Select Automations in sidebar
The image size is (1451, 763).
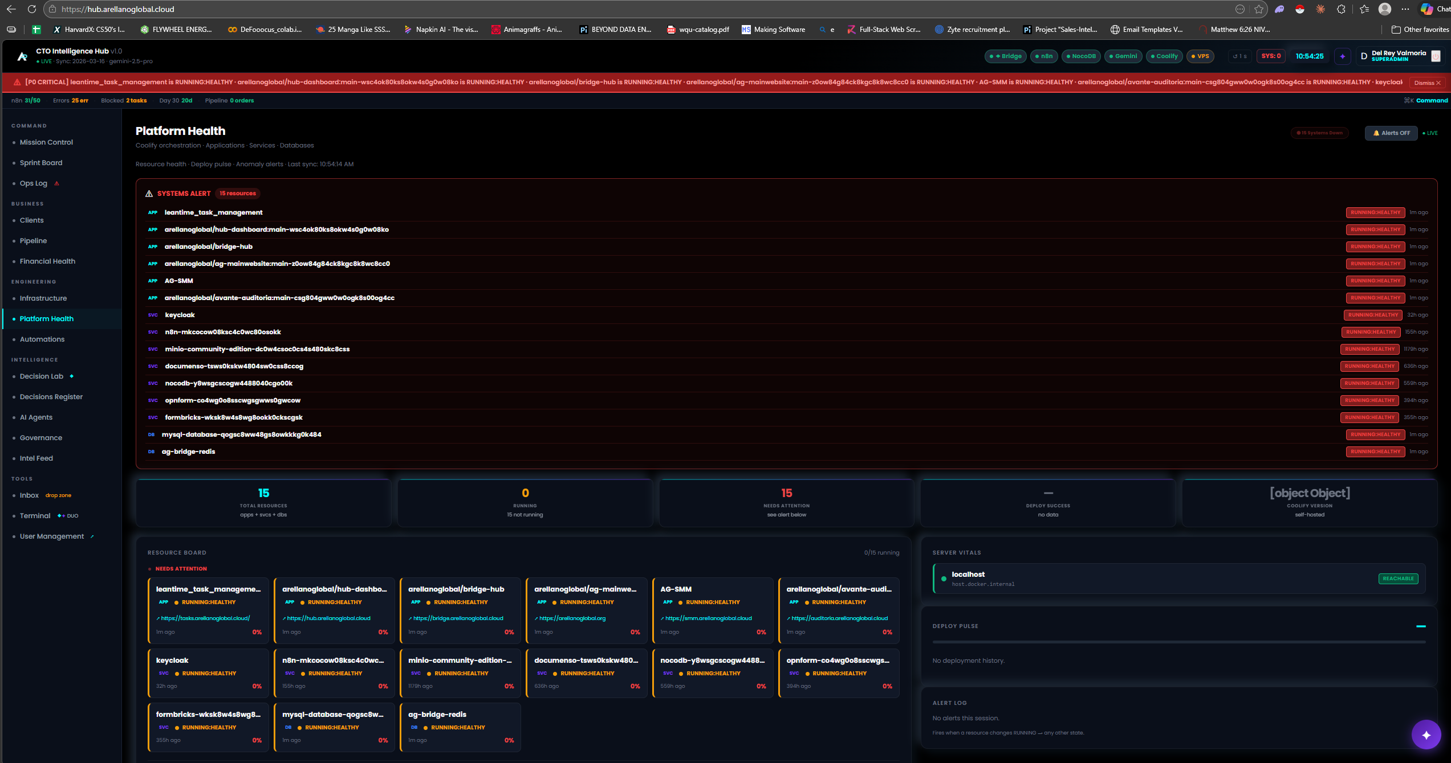coord(42,339)
